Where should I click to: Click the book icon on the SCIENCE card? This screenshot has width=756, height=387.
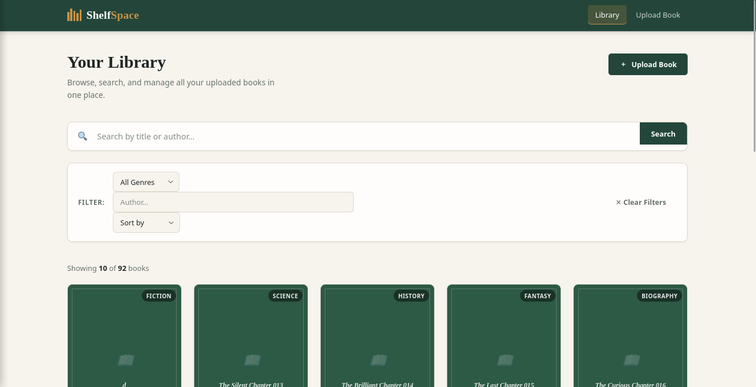click(x=252, y=360)
